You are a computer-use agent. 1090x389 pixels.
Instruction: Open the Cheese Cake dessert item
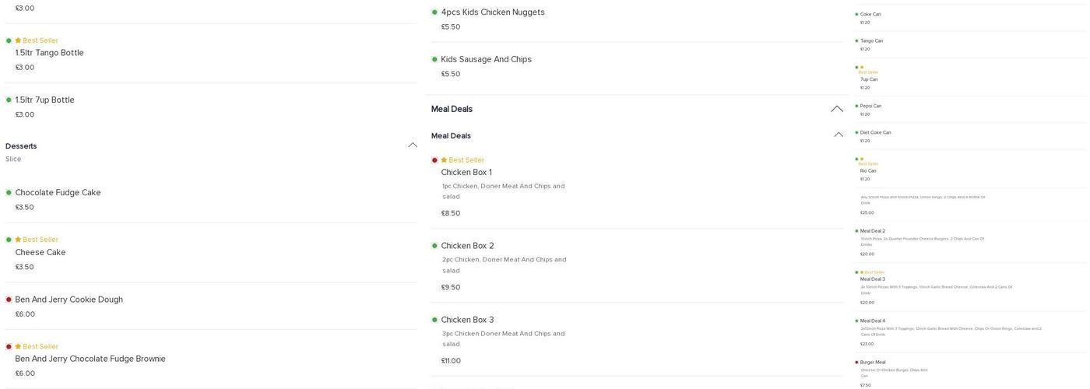pyautogui.click(x=40, y=253)
